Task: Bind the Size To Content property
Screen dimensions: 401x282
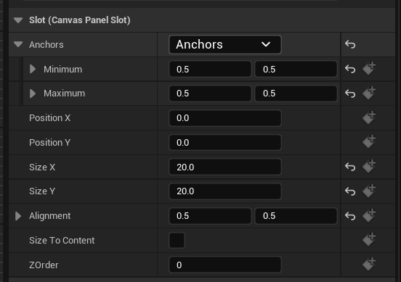Action: tap(369, 240)
